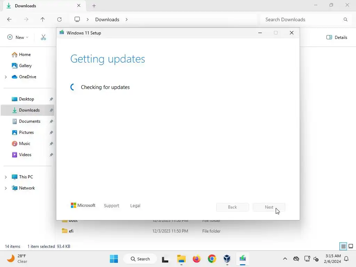Open the Details pane in File Explorer
This screenshot has height=267, width=356.
point(337,38)
